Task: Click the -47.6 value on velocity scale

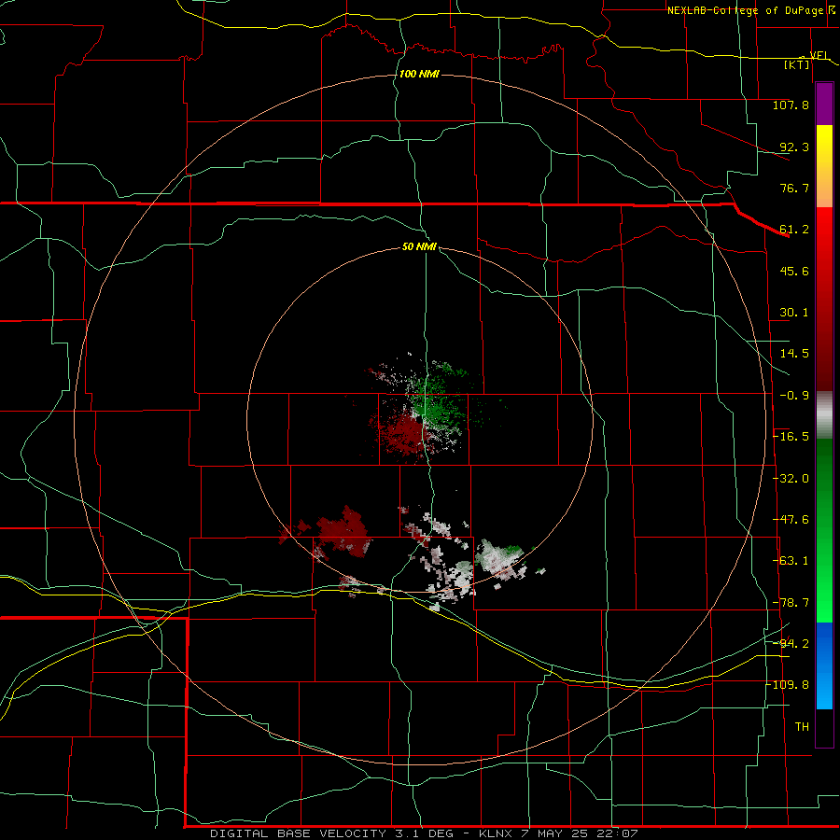Action: tap(791, 520)
